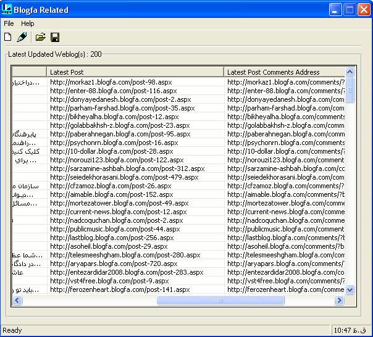
Task: Click vertical scrollbar down arrow
Action: pos(350,289)
